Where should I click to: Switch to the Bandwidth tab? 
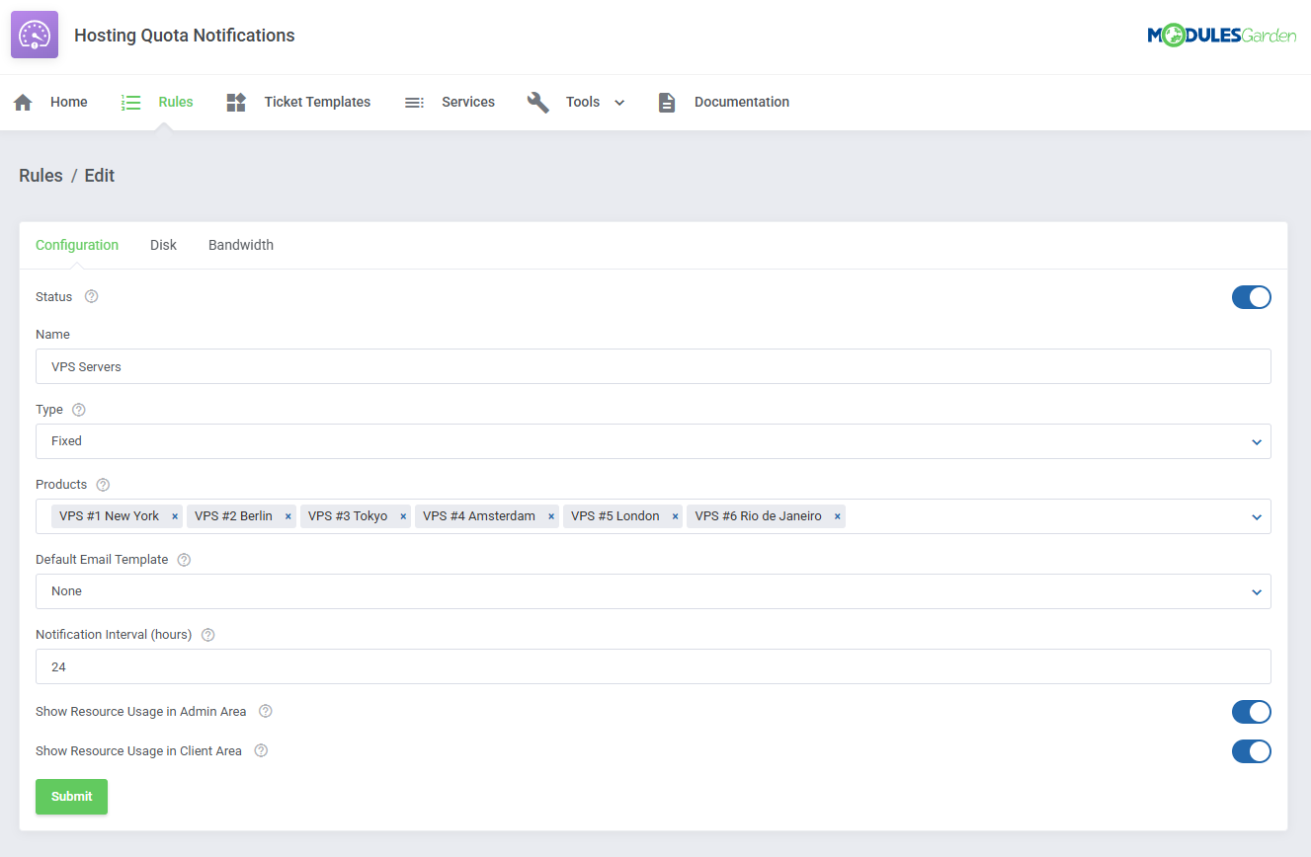[240, 244]
